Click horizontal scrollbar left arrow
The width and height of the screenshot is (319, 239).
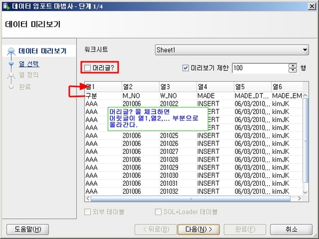click(88, 198)
